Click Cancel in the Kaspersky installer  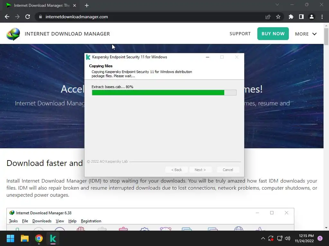point(228,170)
